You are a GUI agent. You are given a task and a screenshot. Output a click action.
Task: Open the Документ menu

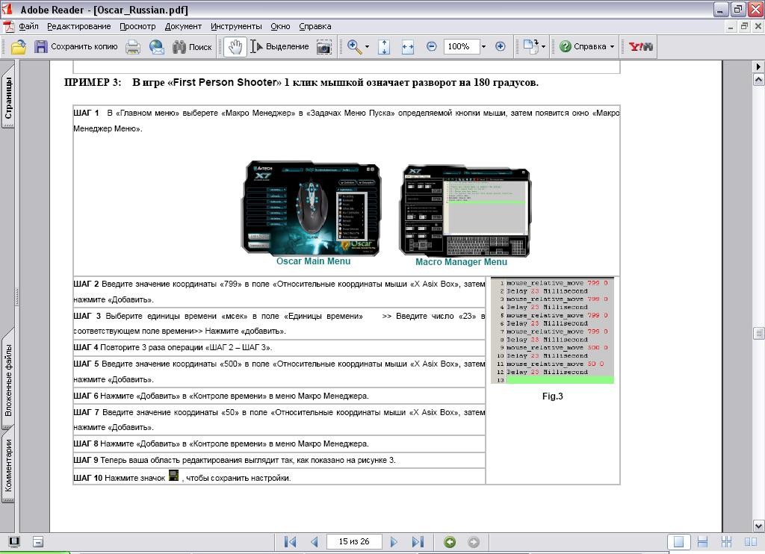point(183,26)
